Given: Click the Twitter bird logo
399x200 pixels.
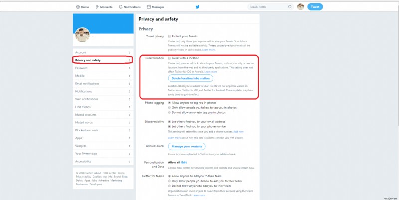Looking at the screenshot, I should tap(197, 7).
